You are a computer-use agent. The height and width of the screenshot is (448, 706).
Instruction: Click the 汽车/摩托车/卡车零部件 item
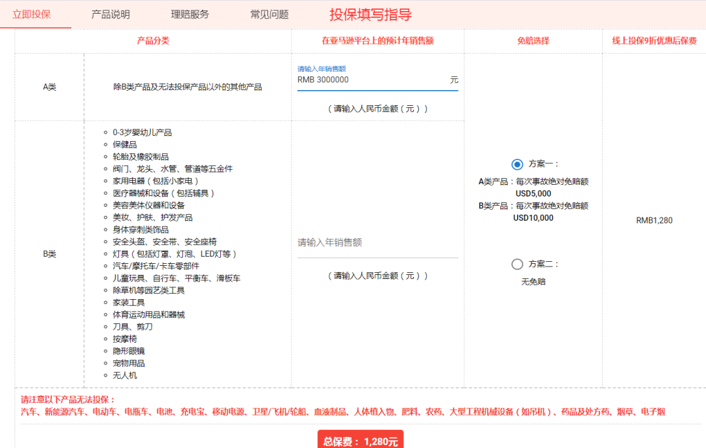[156, 266]
